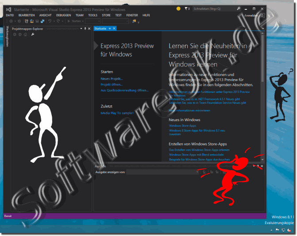297x236 pixels.
Task: Open the HILFE menu
Action: pos(146,15)
